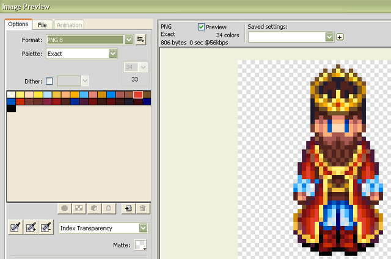The height and width of the screenshot is (259, 391).
Task: Click the Transparent checkerboard button below the palette
Action: (79, 208)
